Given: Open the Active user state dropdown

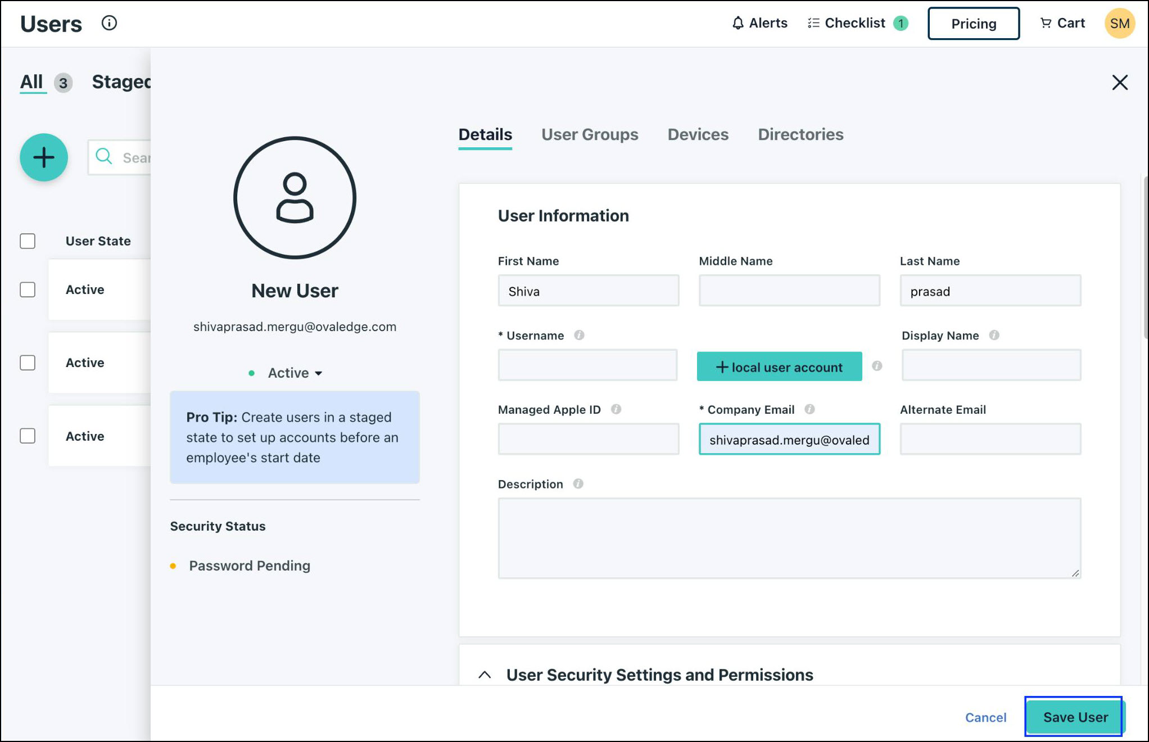Looking at the screenshot, I should (295, 373).
